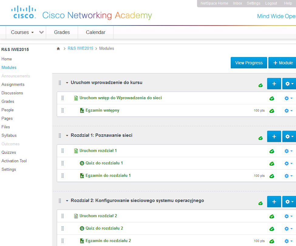Grab drag handle of Uruchom rozdział 1 row

click(63, 151)
